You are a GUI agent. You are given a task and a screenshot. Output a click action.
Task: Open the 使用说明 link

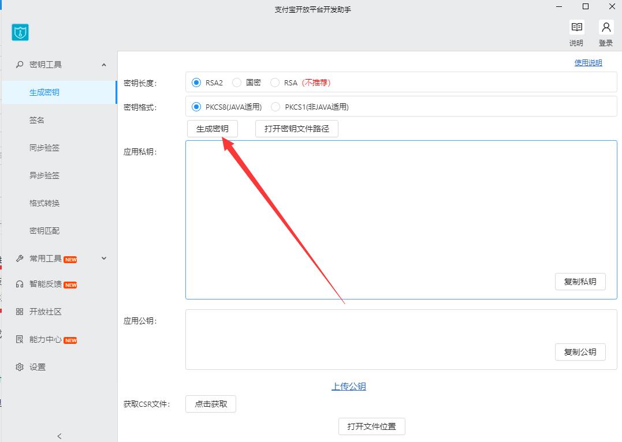click(x=589, y=63)
